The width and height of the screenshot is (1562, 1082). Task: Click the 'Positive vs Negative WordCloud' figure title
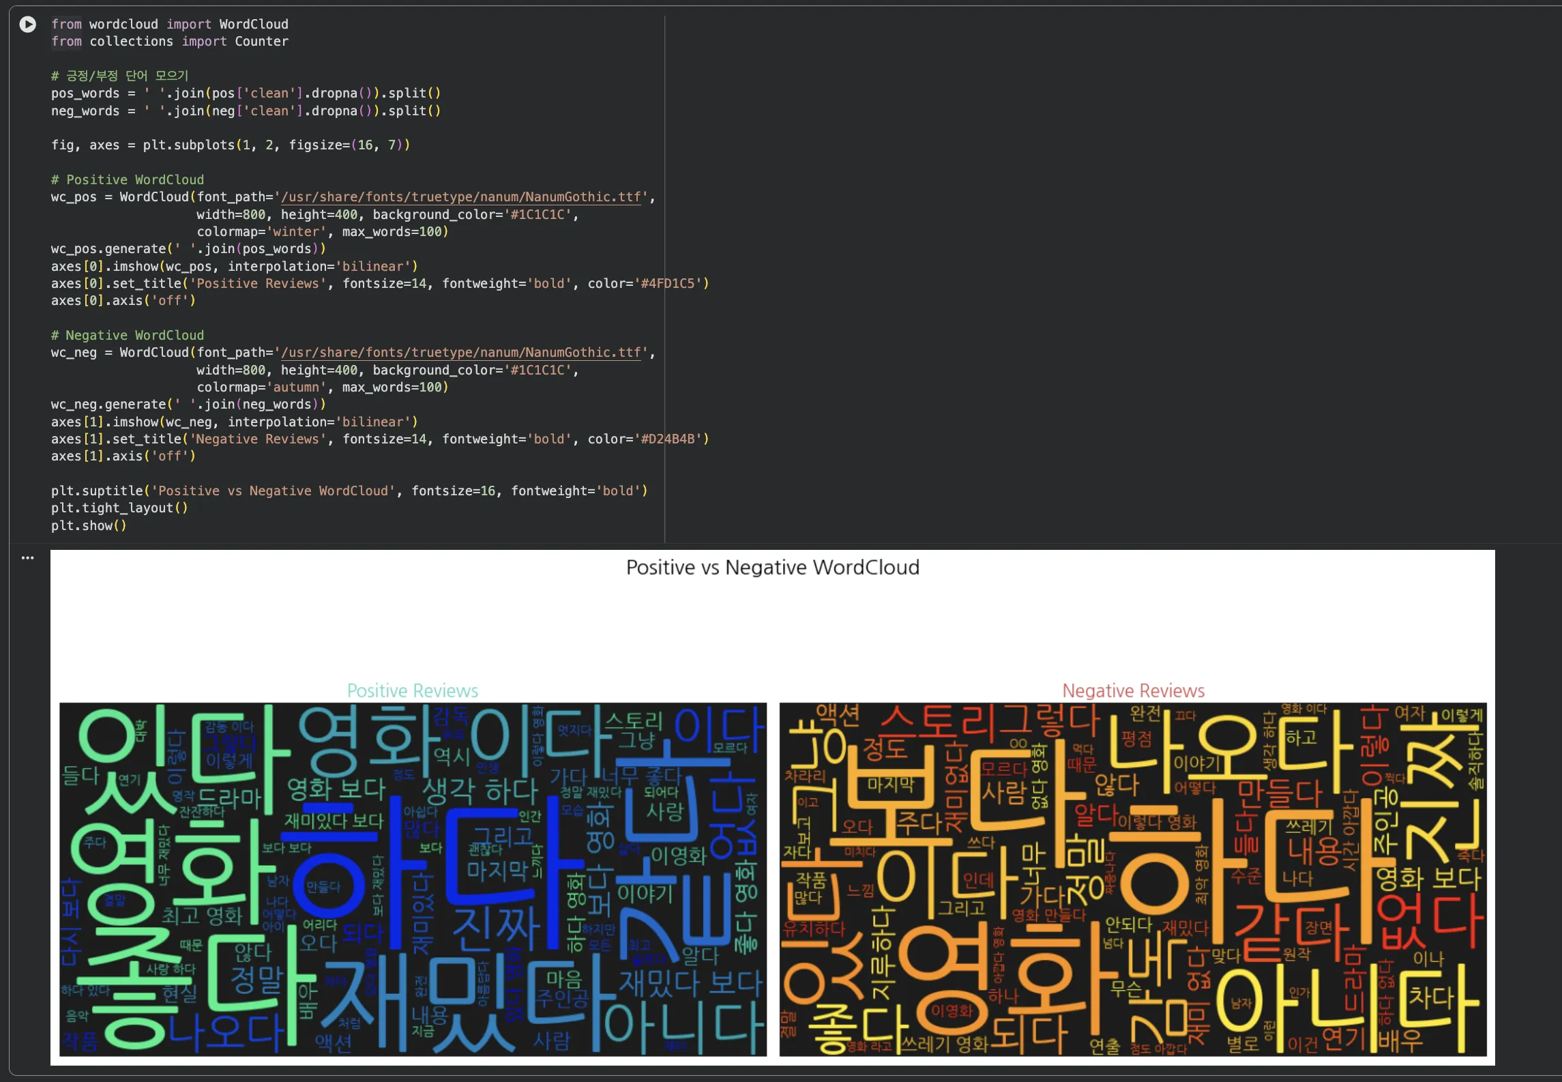(x=772, y=568)
